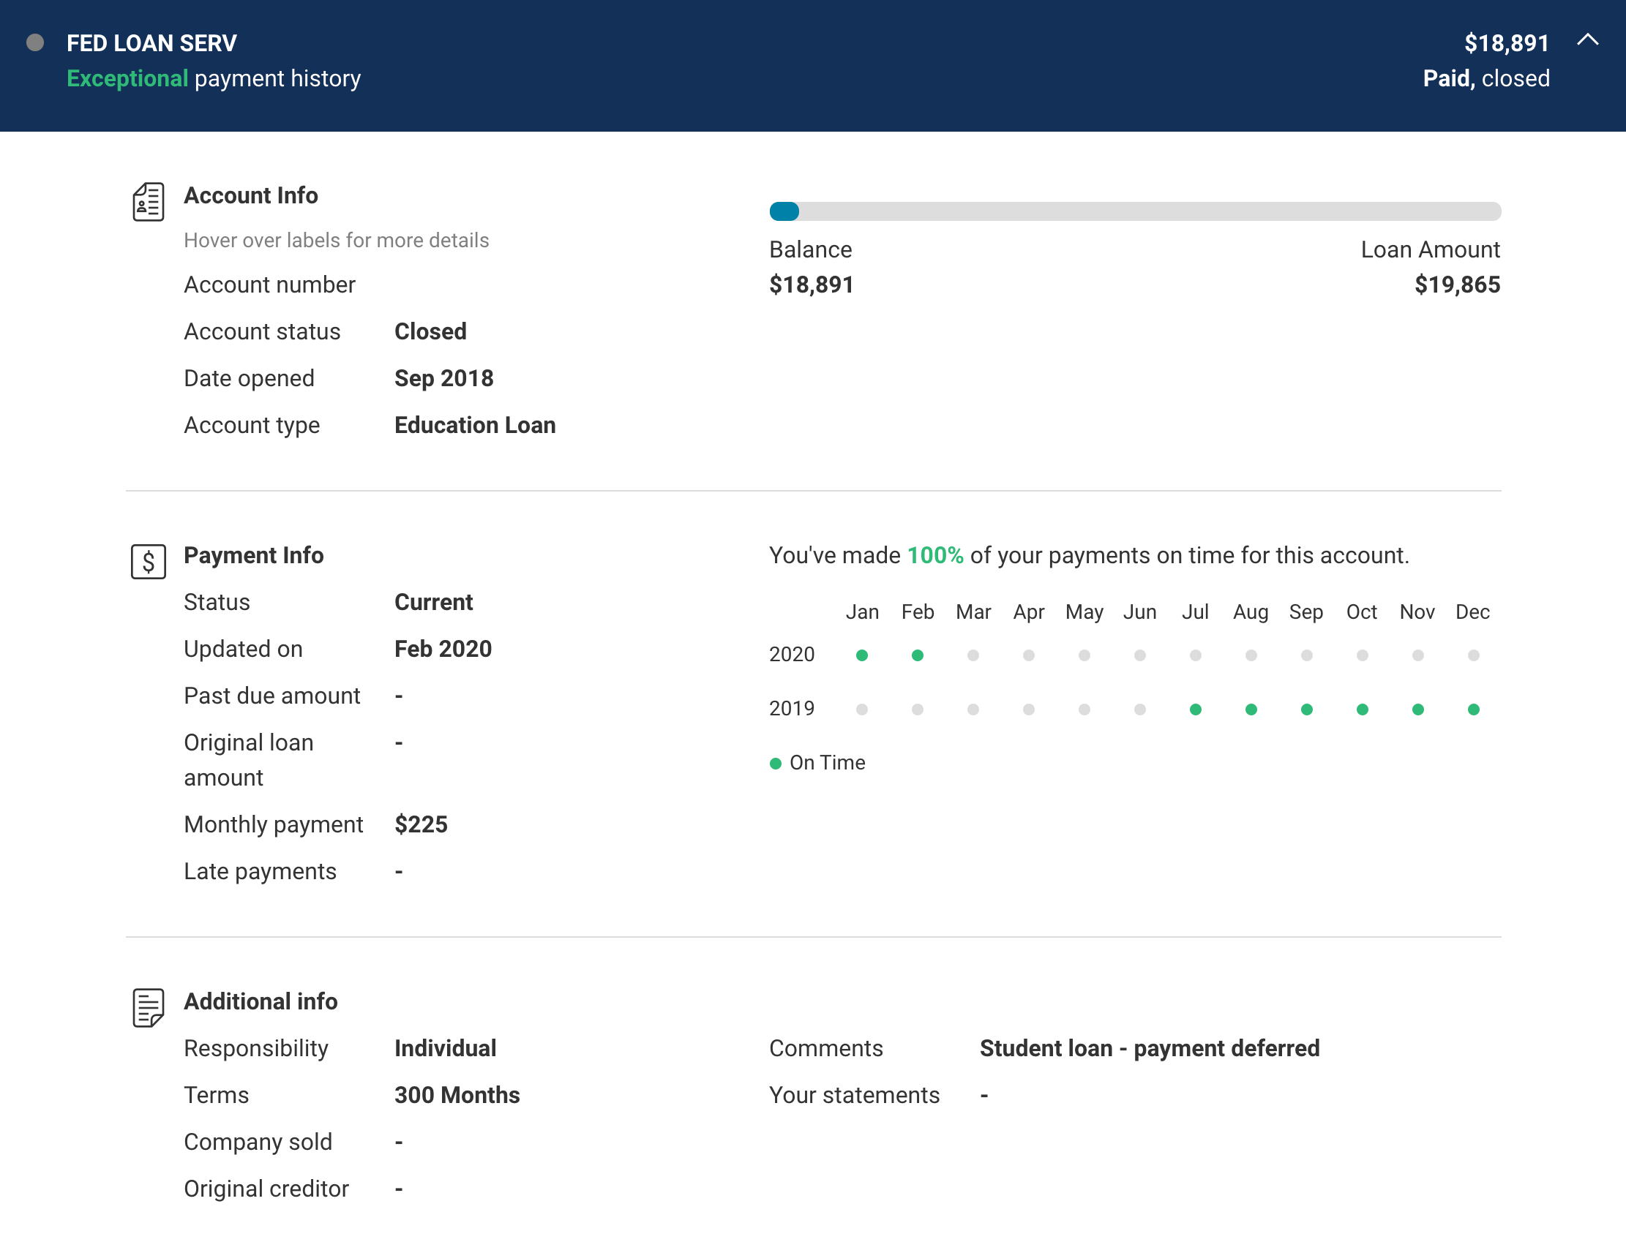Click the Account status label

tap(262, 331)
